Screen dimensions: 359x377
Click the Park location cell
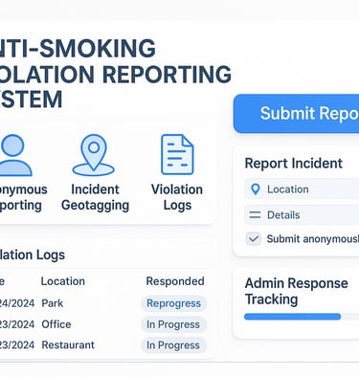pyautogui.click(x=53, y=303)
